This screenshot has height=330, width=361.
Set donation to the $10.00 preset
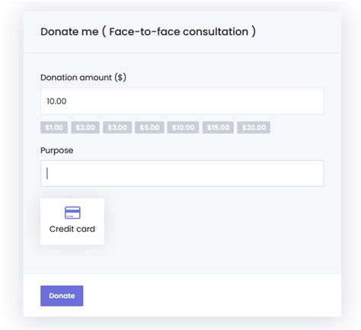point(183,127)
